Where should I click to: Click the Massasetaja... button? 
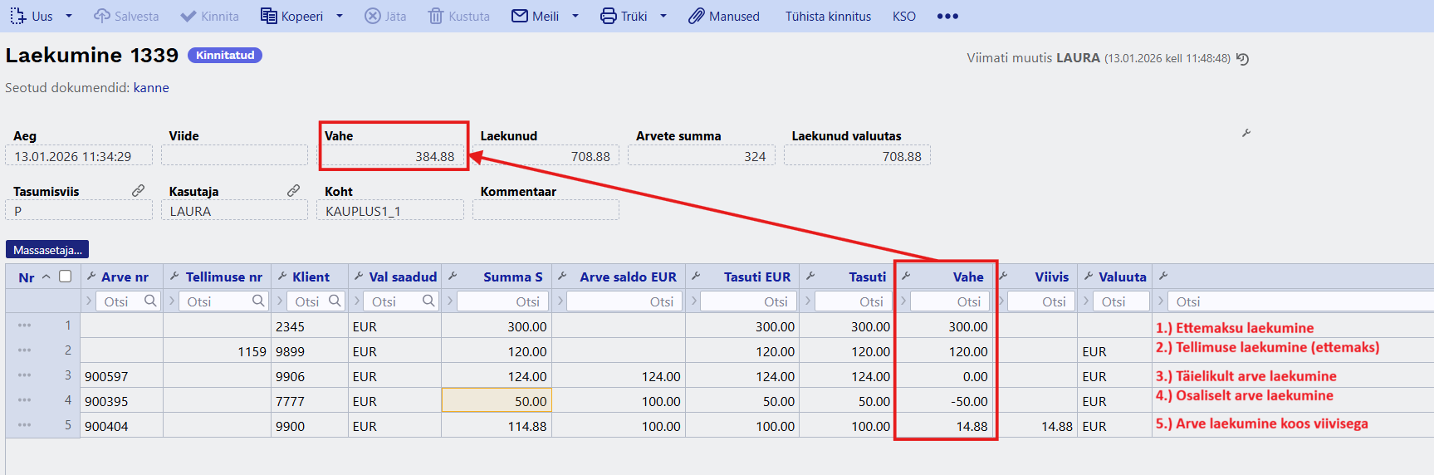click(x=47, y=250)
